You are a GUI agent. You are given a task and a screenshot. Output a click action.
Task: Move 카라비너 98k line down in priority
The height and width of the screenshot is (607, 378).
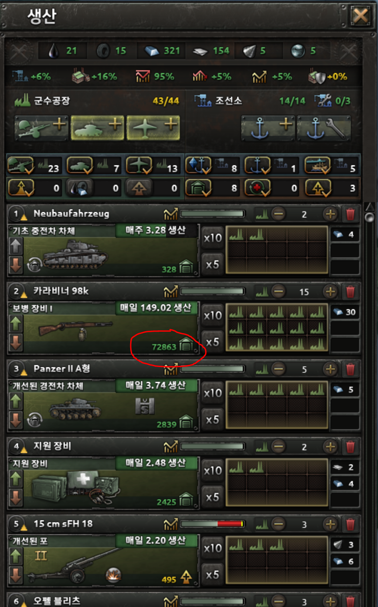pyautogui.click(x=16, y=342)
